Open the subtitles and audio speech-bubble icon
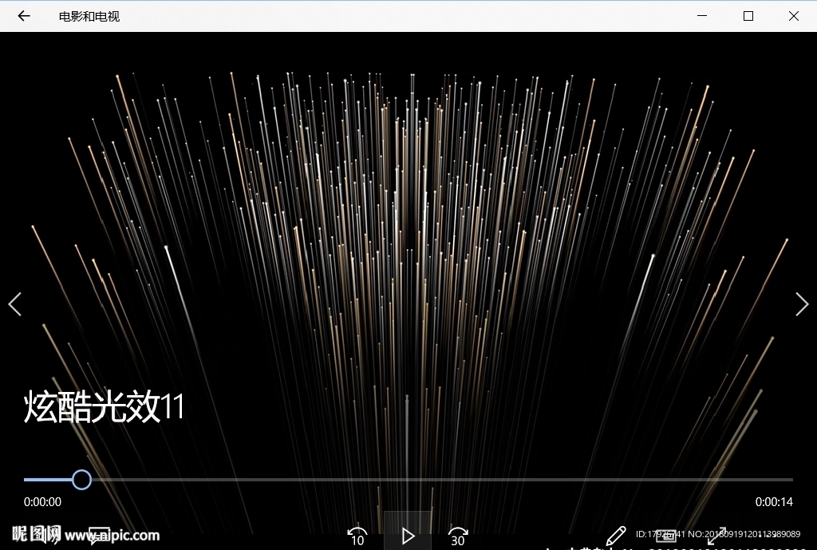This screenshot has height=550, width=817. [x=99, y=536]
